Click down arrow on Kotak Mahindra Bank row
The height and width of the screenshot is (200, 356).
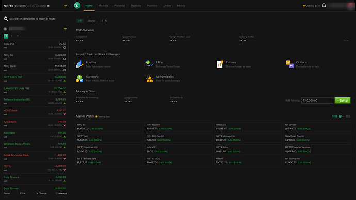pyautogui.click(x=64, y=159)
